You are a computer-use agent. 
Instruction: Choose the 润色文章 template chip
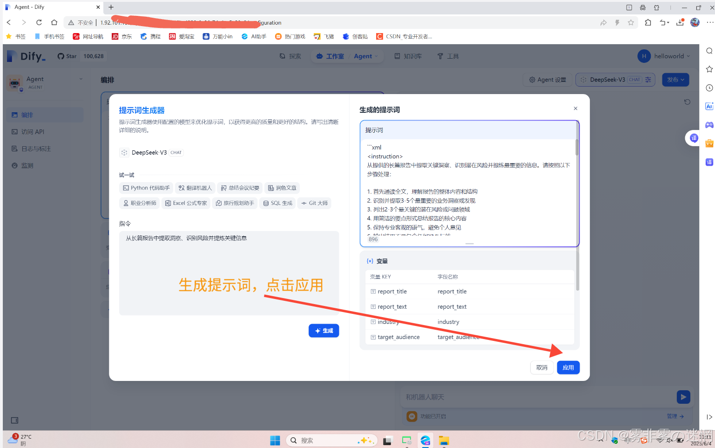tap(282, 188)
